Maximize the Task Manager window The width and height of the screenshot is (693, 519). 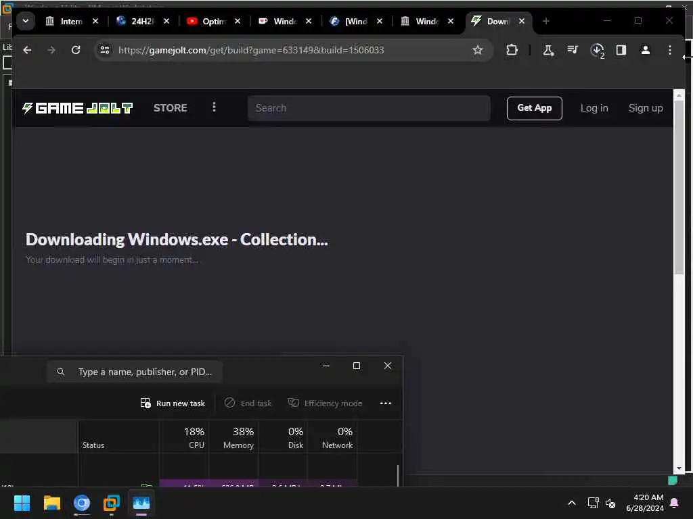[x=357, y=366]
